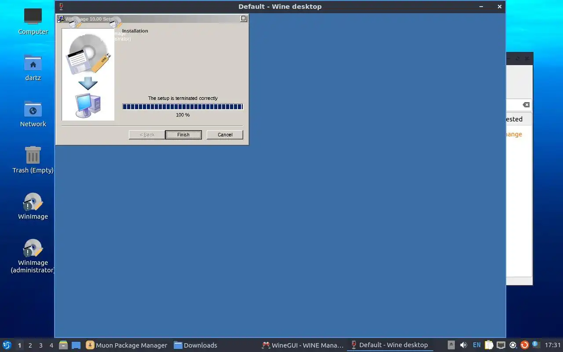The image size is (563, 352).
Task: Switch to workspace 1
Action: [19, 345]
